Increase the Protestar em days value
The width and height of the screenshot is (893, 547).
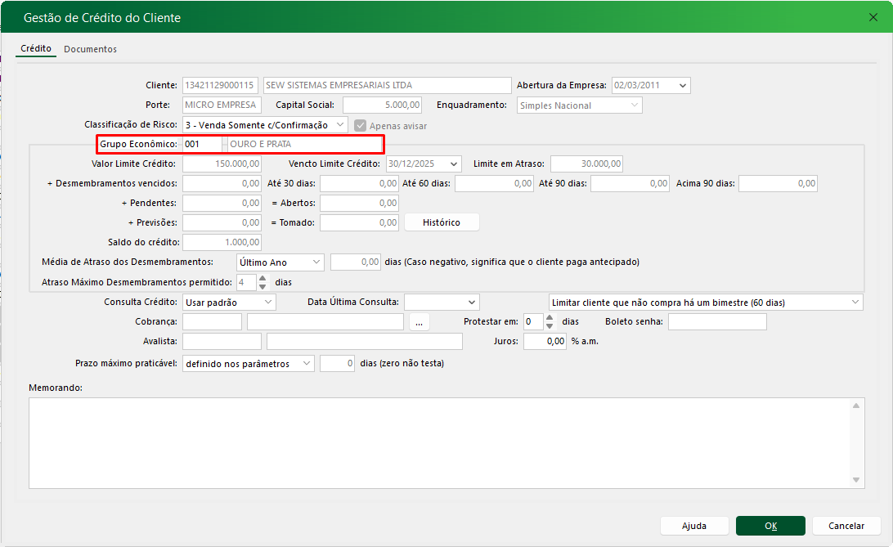[x=550, y=317]
